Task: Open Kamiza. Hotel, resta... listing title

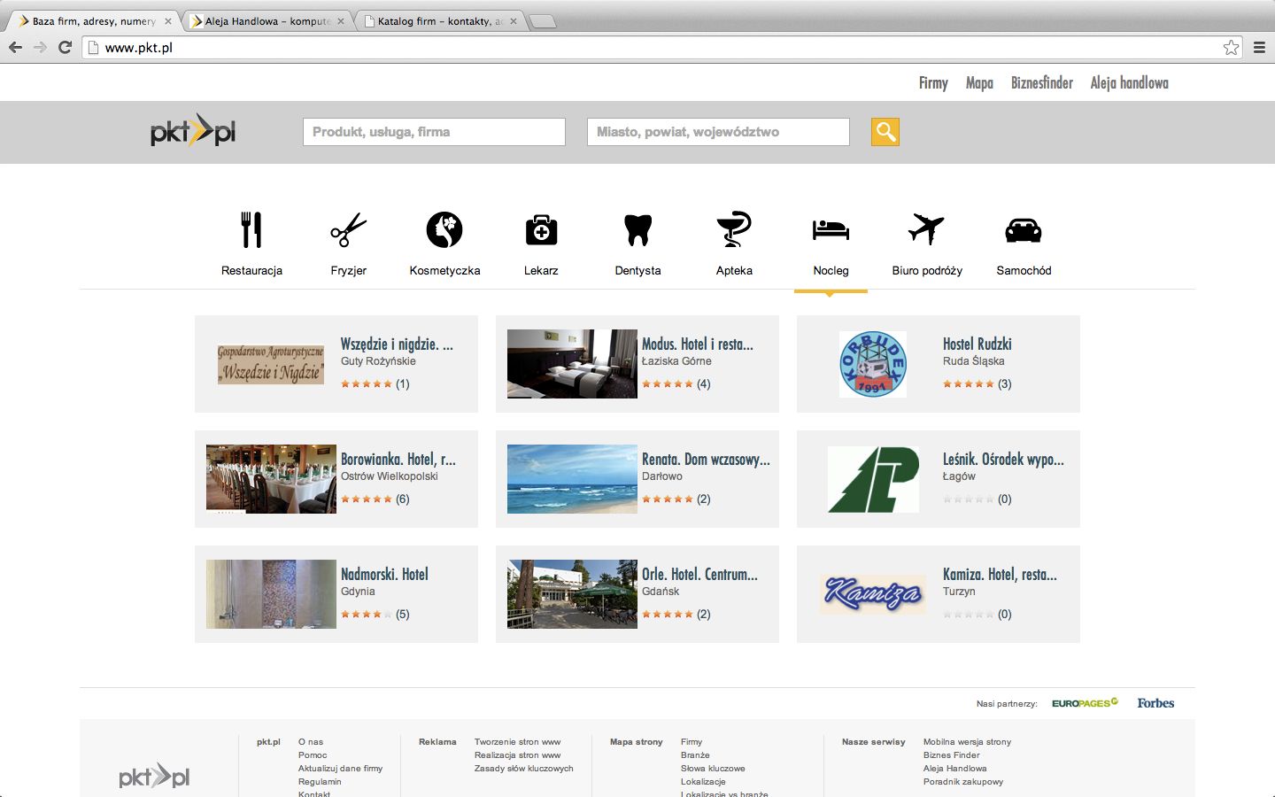Action: click(1000, 574)
